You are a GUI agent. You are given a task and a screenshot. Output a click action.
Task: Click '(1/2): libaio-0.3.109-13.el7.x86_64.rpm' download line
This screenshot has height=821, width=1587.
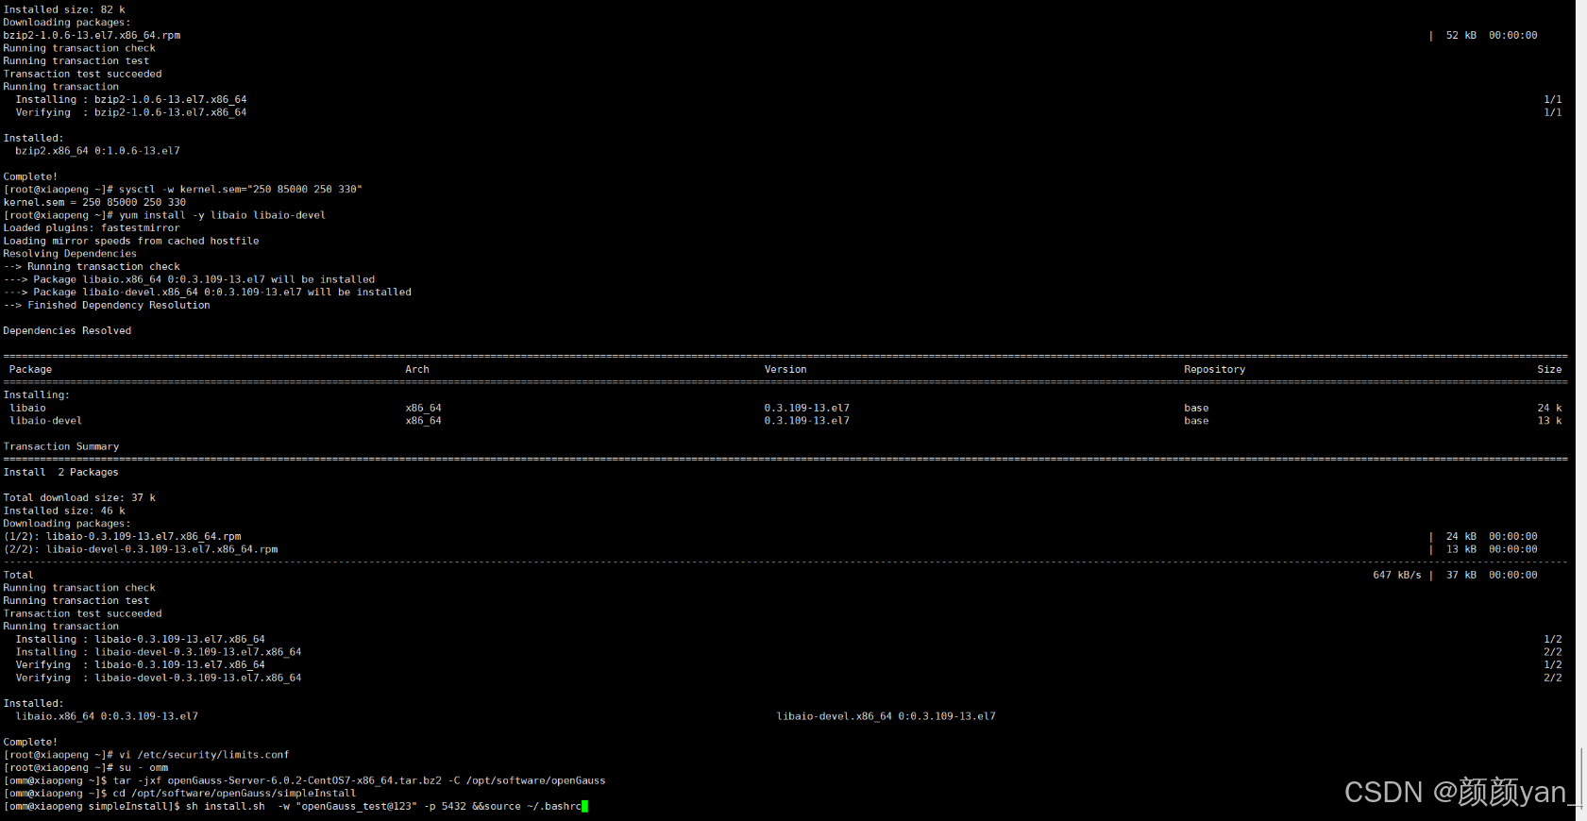tap(123, 537)
